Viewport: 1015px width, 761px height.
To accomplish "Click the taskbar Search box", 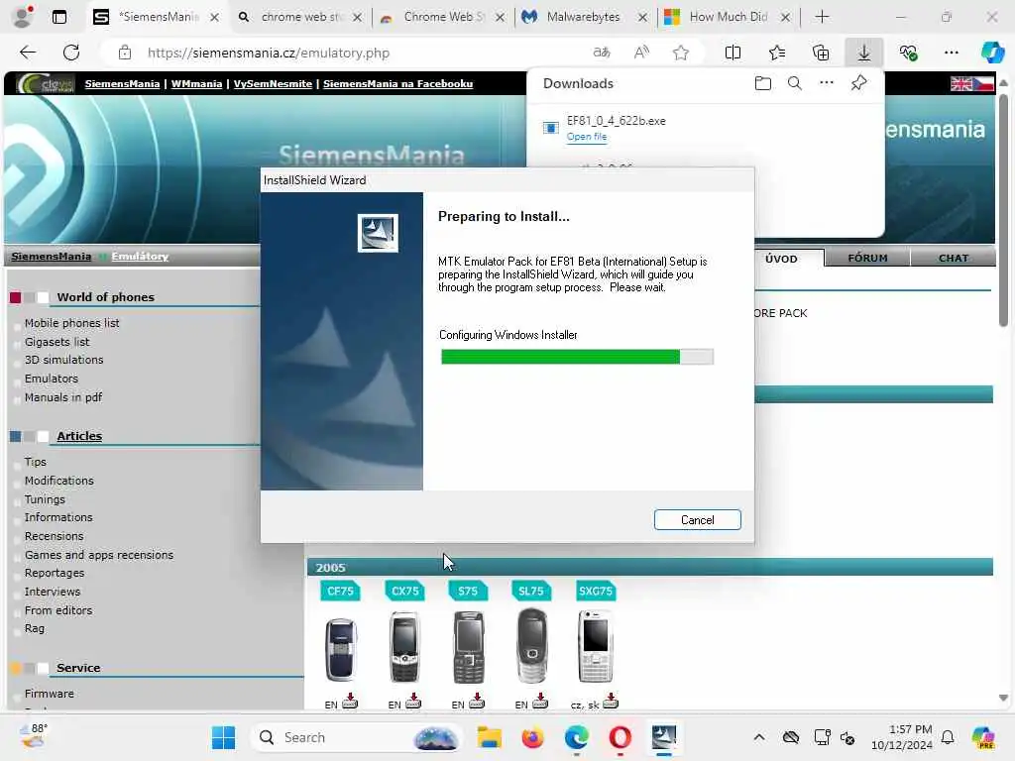I will click(x=356, y=737).
